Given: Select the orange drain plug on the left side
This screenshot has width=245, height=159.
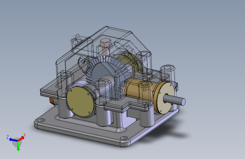Looking at the screenshot, I should [51, 100].
